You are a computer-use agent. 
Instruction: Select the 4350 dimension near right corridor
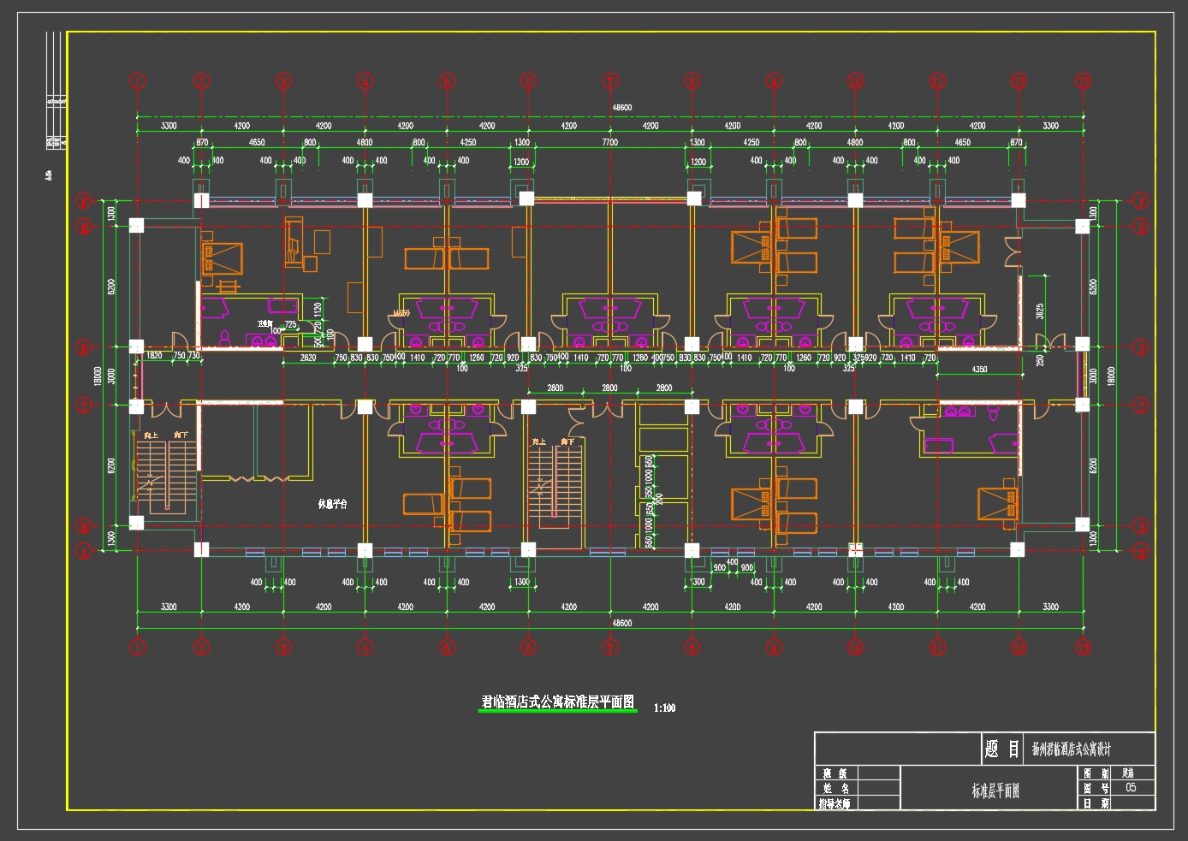[x=979, y=370]
